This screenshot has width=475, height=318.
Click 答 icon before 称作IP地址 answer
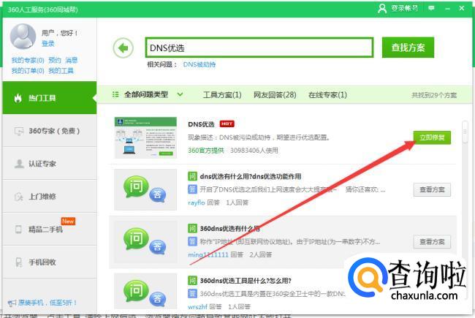(192, 242)
